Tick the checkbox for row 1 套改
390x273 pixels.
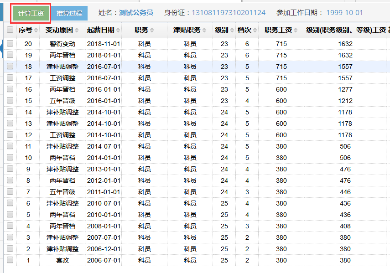click(x=10, y=260)
